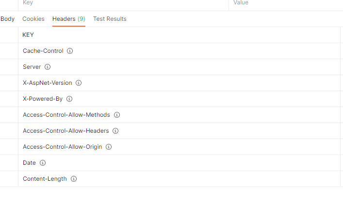Click the info icon beside Server header
This screenshot has width=343, height=204.
(48, 67)
